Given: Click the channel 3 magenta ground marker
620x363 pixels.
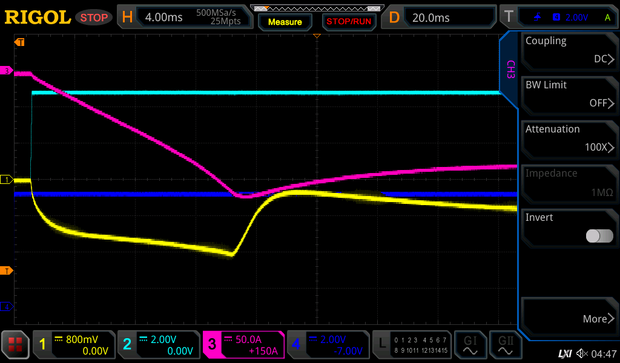Looking at the screenshot, I should click(x=7, y=71).
